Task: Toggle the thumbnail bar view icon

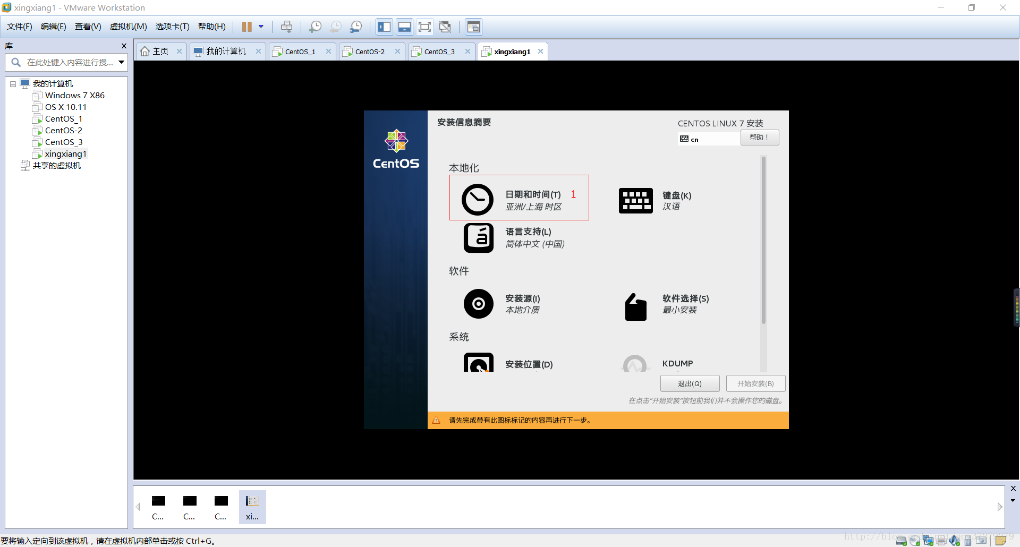Action: 405,27
